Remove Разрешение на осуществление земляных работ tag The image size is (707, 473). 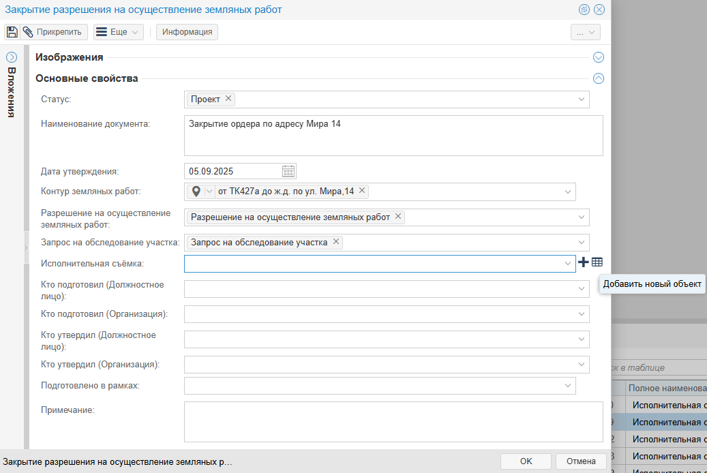398,217
